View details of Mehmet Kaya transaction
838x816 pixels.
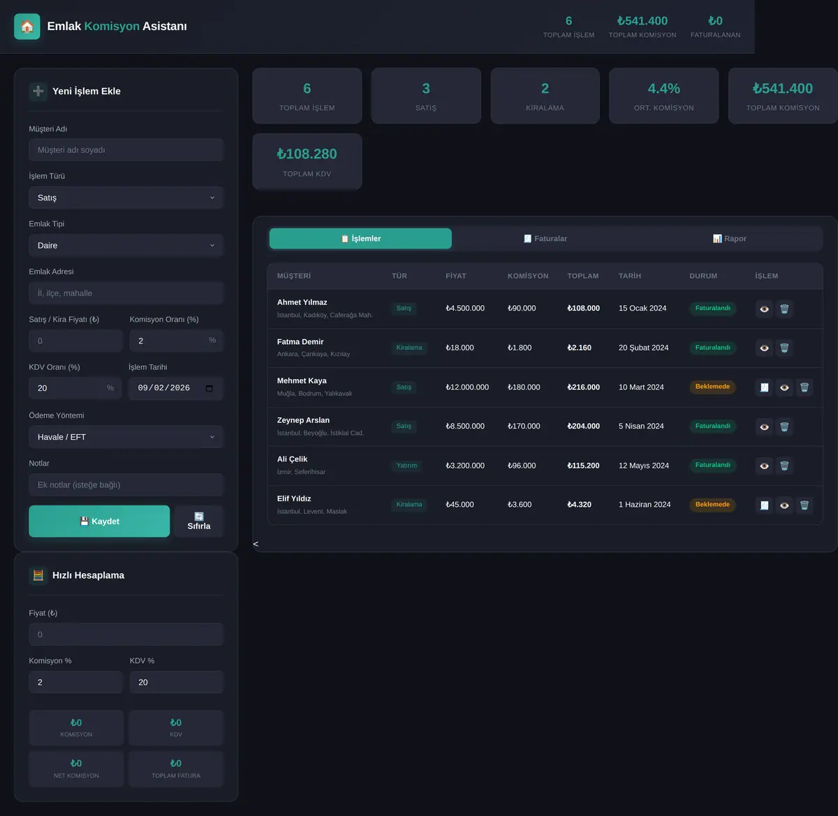coord(785,387)
